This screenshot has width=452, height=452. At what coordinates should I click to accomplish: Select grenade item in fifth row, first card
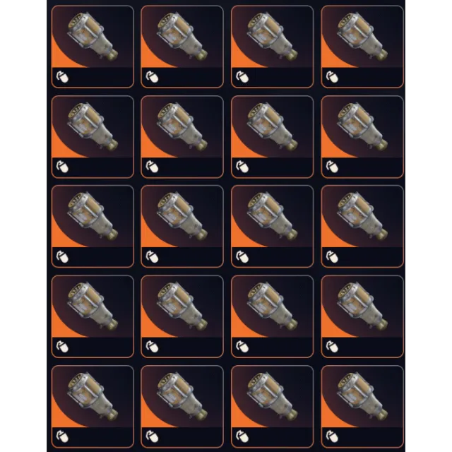93,396
